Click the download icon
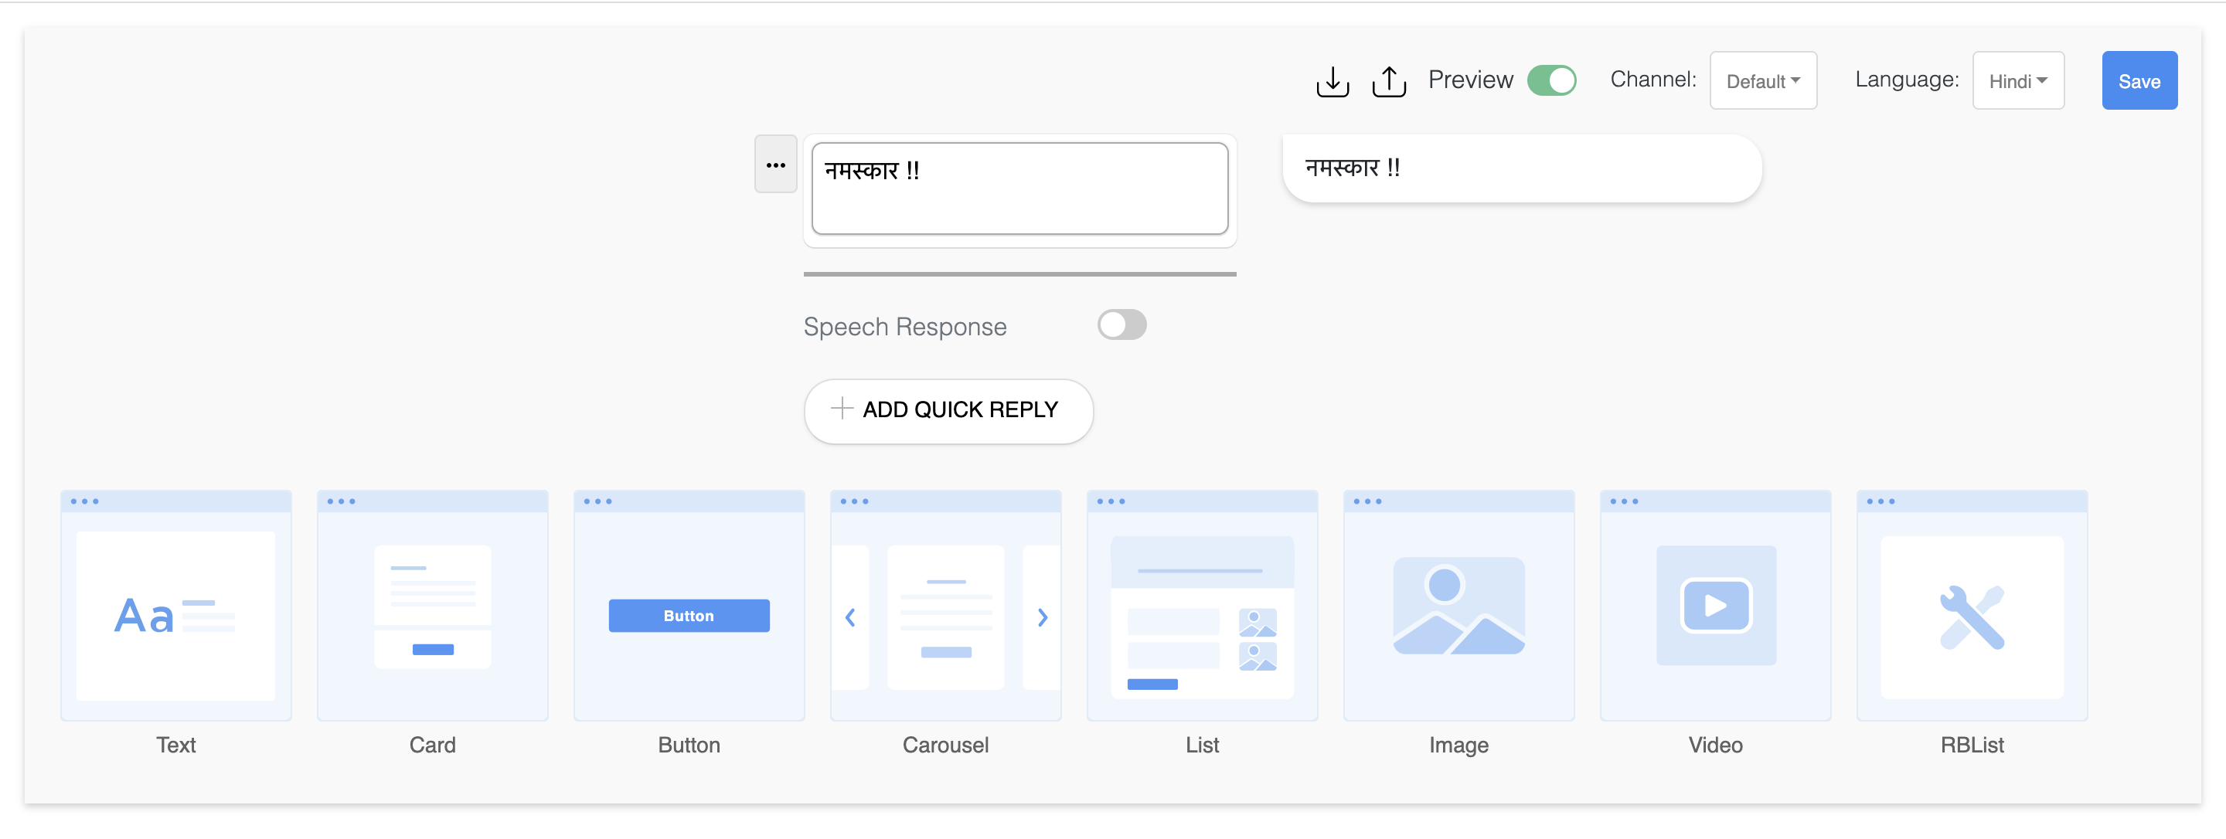The width and height of the screenshot is (2226, 839). point(1333,80)
